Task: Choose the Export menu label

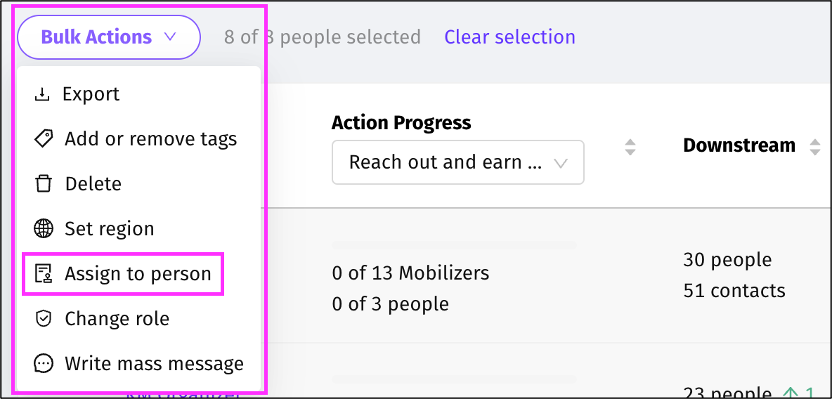Action: tap(91, 94)
